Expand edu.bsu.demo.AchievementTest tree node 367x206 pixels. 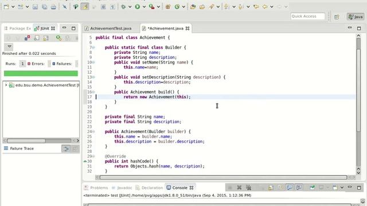[6, 85]
